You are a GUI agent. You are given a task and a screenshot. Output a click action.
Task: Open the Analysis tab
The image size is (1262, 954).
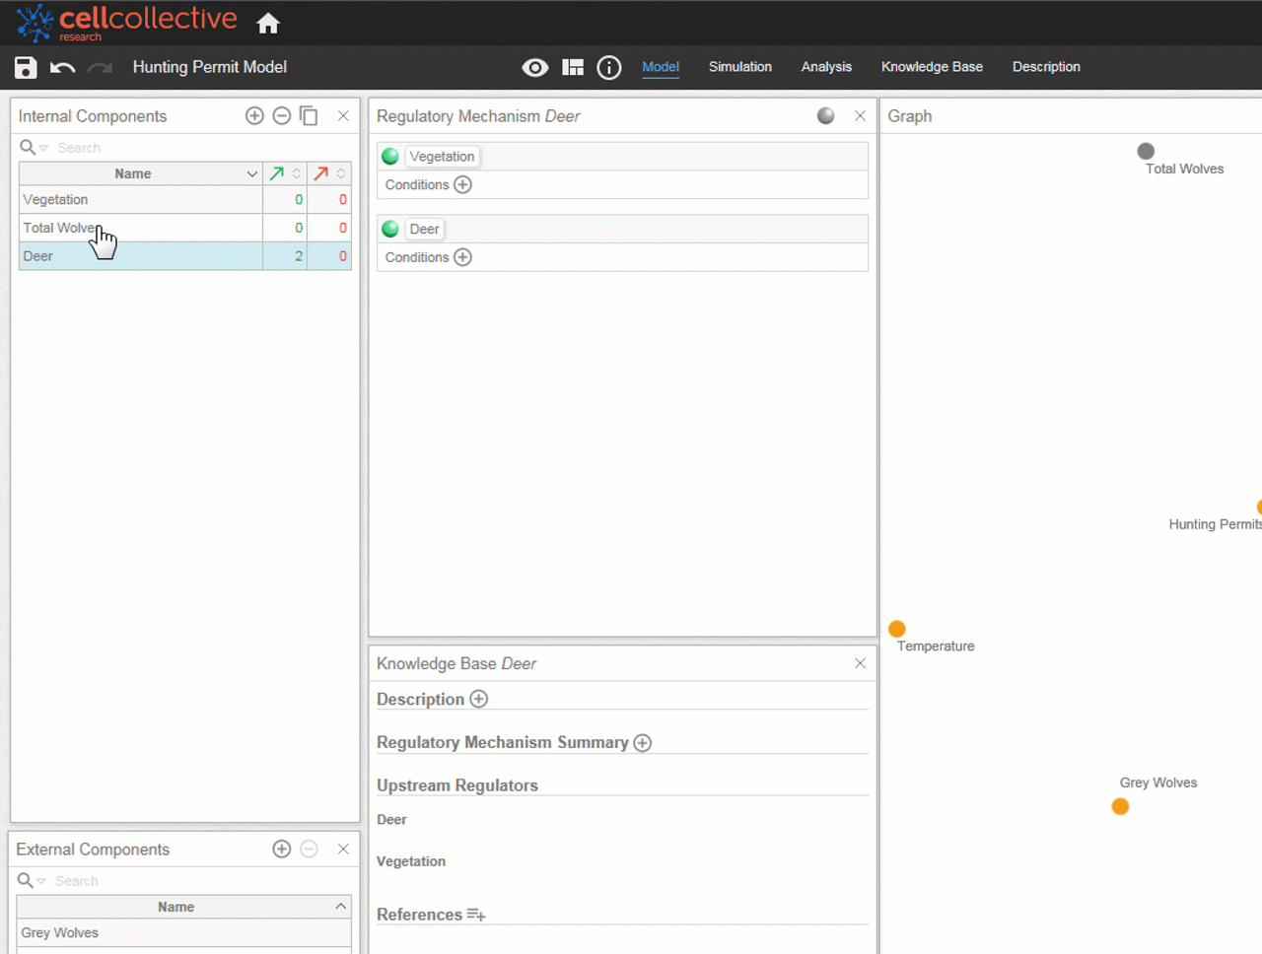coord(826,67)
